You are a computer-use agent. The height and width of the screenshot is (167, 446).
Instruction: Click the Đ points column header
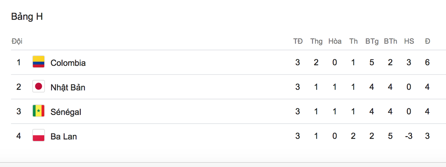[x=427, y=41]
